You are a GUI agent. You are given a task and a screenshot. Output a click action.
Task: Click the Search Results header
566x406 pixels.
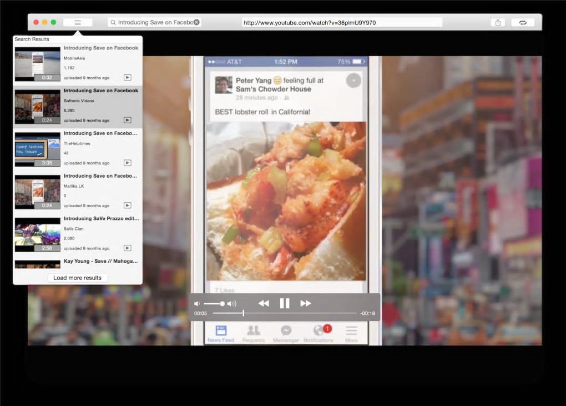[32, 39]
